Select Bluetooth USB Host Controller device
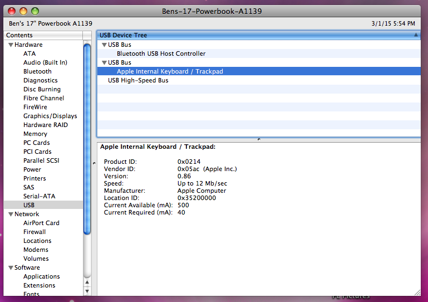The image size is (428, 302). pos(259,53)
